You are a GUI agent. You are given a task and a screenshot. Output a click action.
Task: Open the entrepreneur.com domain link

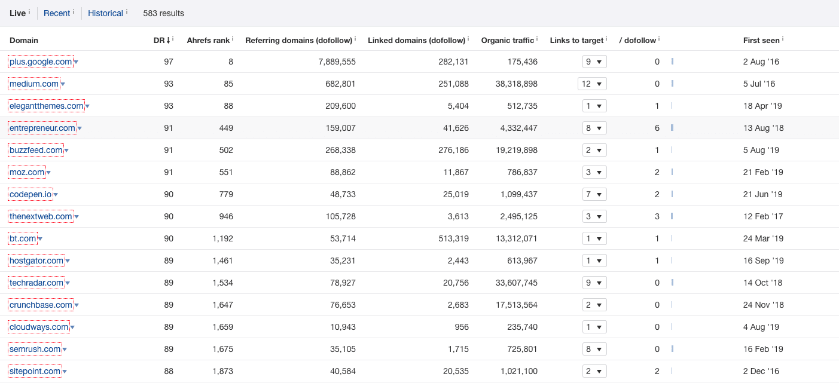(42, 128)
